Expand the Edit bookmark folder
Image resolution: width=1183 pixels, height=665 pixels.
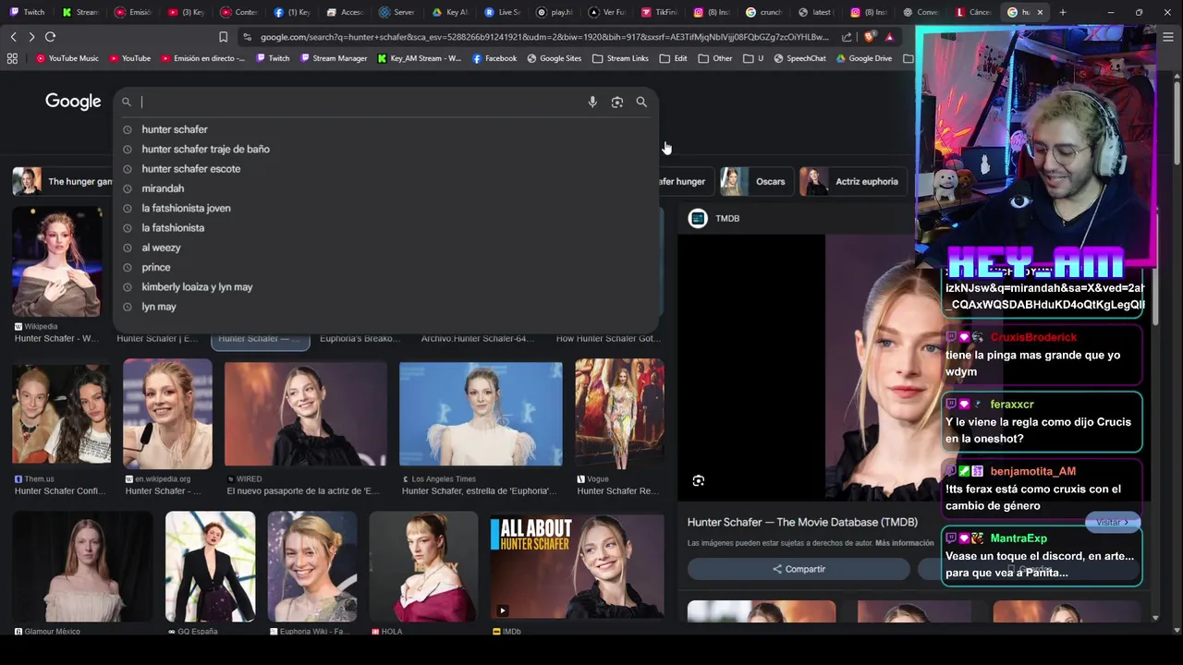673,58
